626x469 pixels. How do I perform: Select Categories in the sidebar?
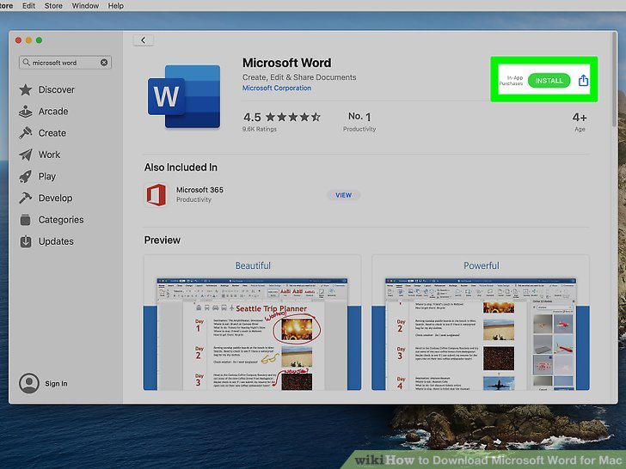click(61, 220)
